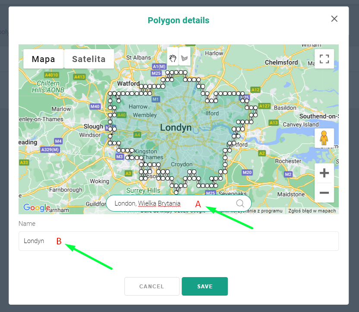The image size is (359, 312).
Task: Click the Cancel button
Action: point(152,287)
